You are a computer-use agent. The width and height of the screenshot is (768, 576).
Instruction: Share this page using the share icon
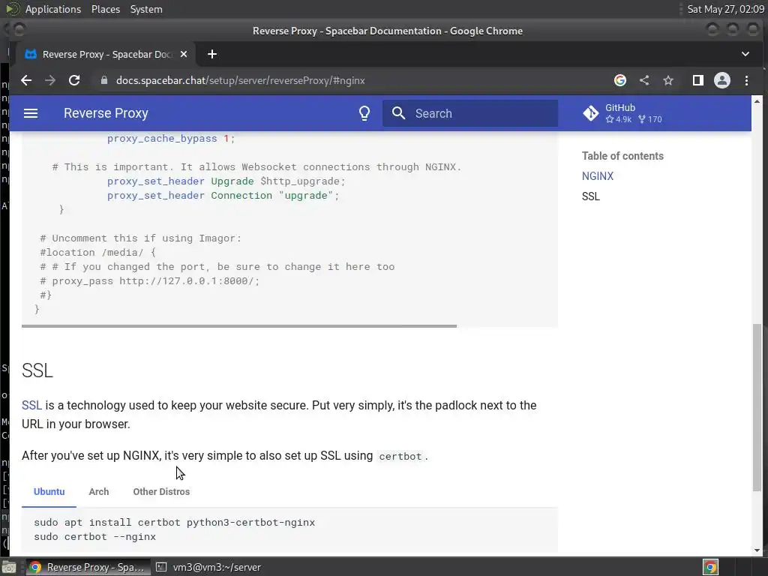(x=644, y=80)
